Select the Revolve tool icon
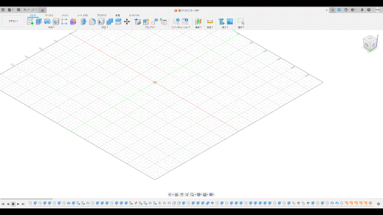Image resolution: width=383 pixels, height=215 pixels. tap(47, 21)
